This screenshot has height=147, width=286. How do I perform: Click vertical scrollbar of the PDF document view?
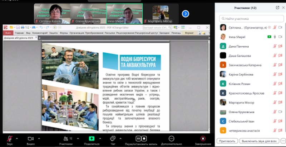209,85
